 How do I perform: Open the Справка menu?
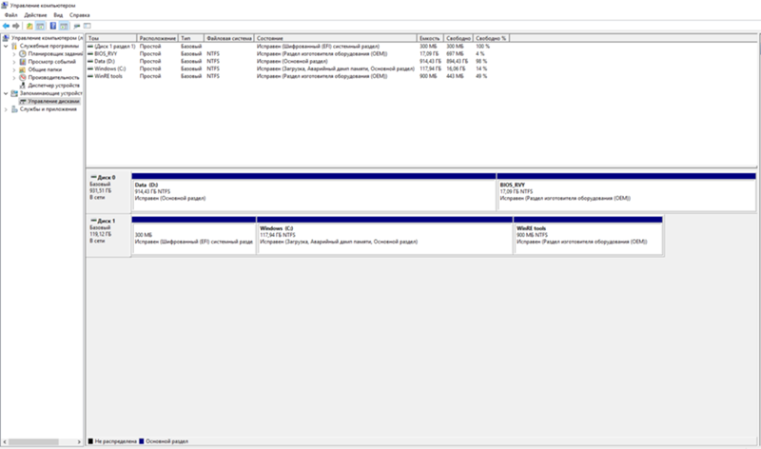click(80, 15)
